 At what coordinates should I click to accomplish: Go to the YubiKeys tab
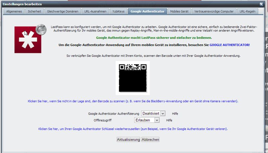coord(118,11)
